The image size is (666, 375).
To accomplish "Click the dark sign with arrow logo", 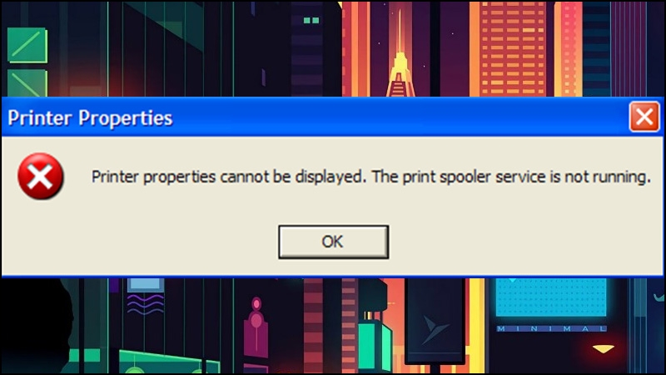I will [x=435, y=322].
